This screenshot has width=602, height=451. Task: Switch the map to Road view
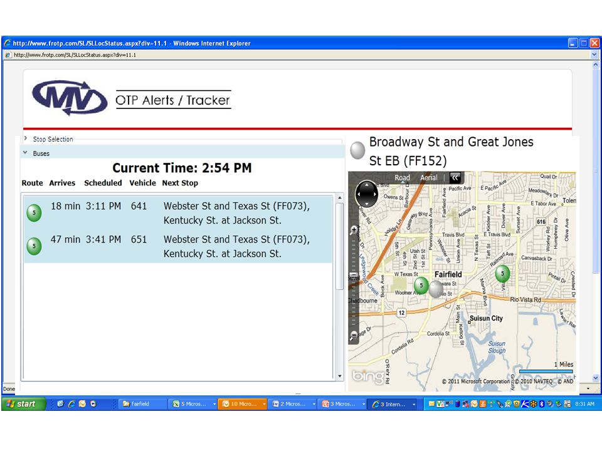(403, 178)
